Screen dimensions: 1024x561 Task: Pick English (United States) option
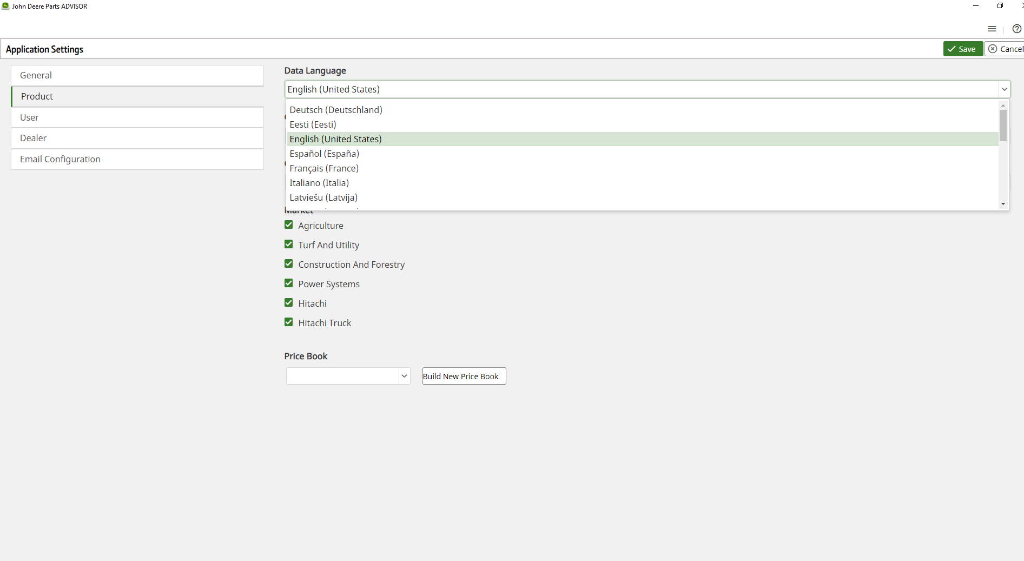pos(643,139)
